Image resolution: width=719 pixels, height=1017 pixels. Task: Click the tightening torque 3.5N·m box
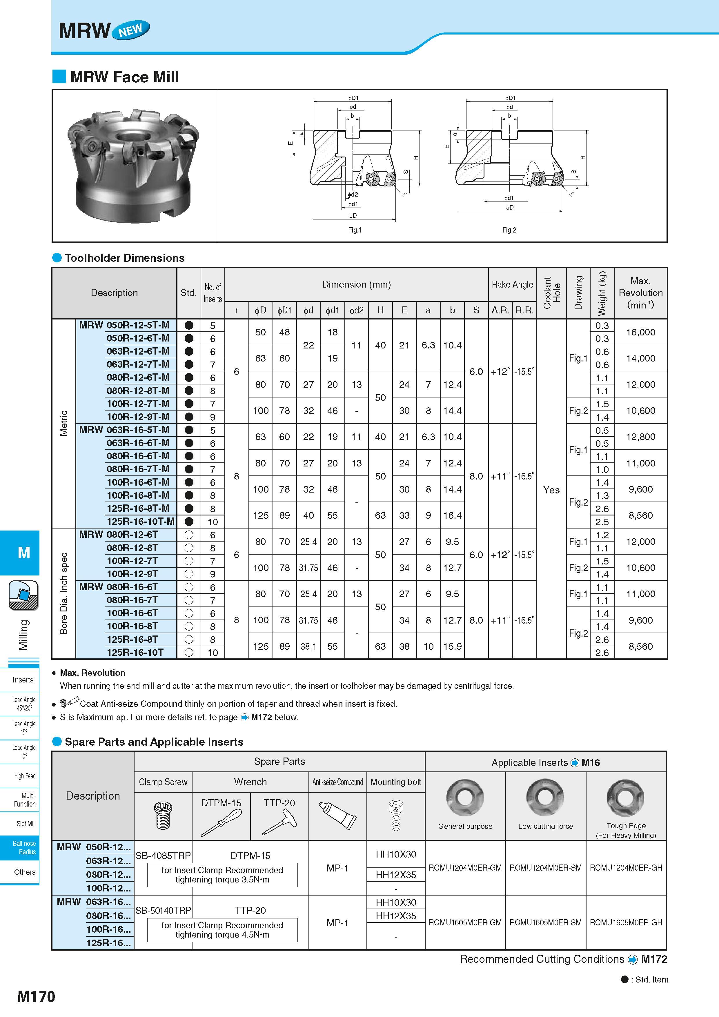(222, 875)
